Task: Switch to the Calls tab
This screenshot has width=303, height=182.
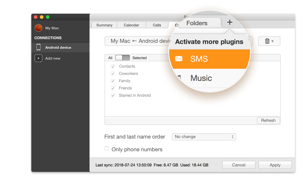Action: point(157,25)
